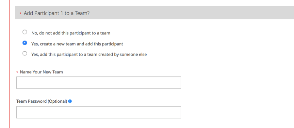The height and width of the screenshot is (128, 294).
Task: Click the red asterisk before Add Participant header
Action: click(x=21, y=14)
